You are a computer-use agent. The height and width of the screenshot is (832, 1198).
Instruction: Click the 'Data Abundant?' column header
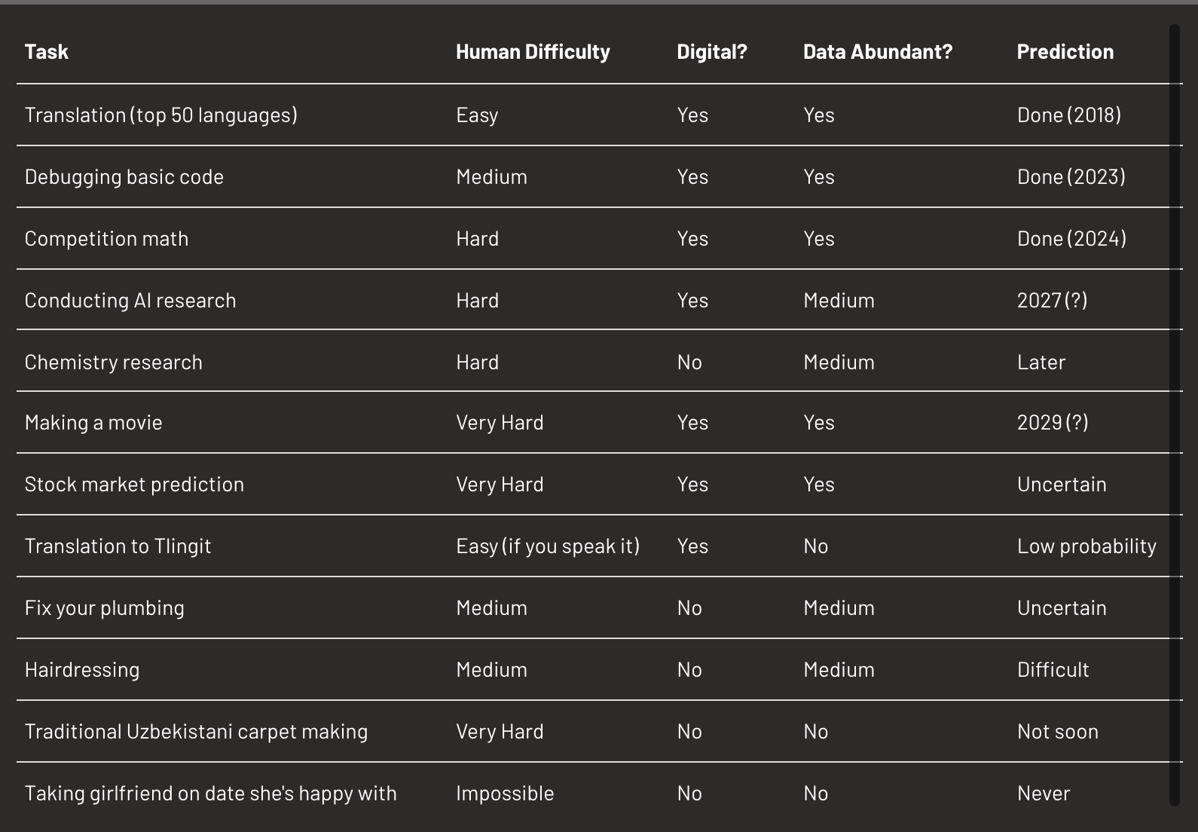878,52
